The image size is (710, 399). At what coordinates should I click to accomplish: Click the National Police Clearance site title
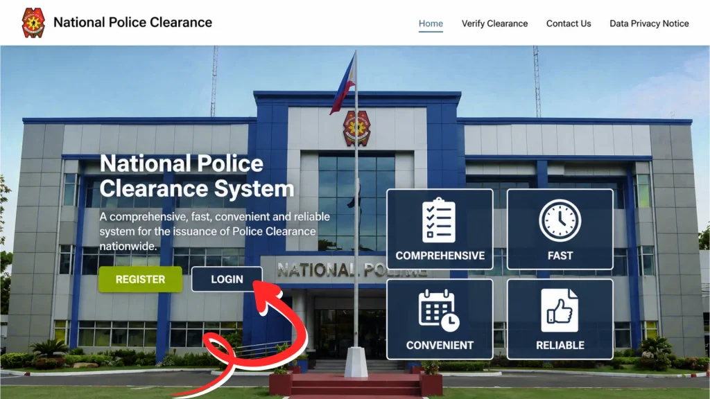coord(132,22)
